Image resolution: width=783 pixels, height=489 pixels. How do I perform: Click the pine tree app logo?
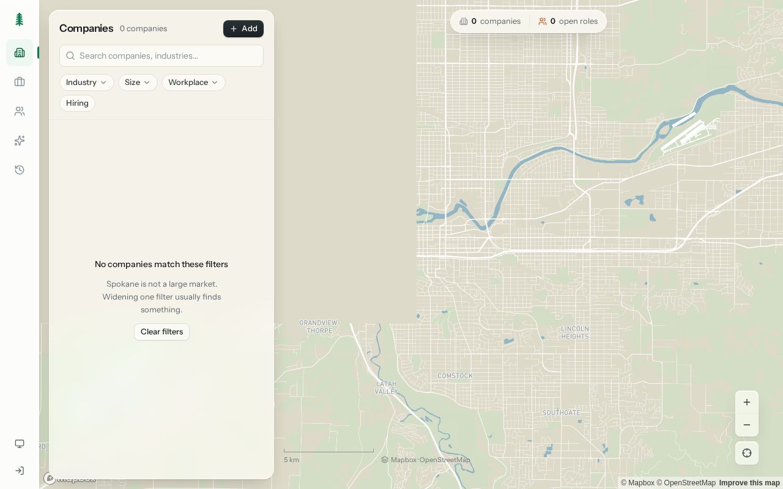20,20
